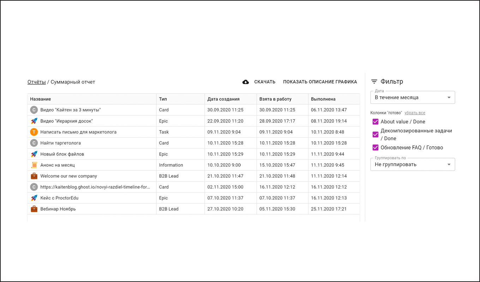Screen dimensions: 480x282
Task: Open the Группировать по dropdown
Action: (x=413, y=164)
